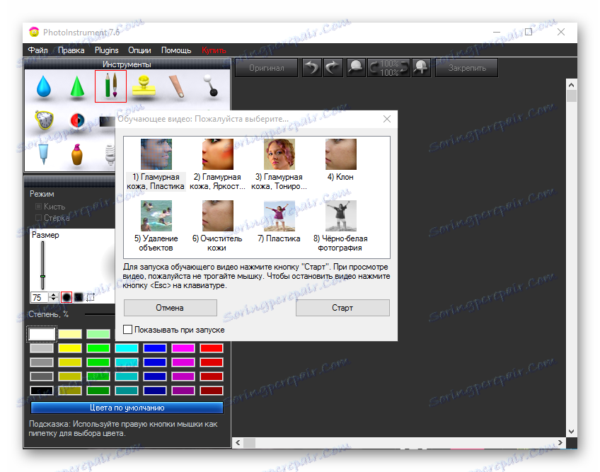Start the tutorial with the Старт button

click(342, 308)
